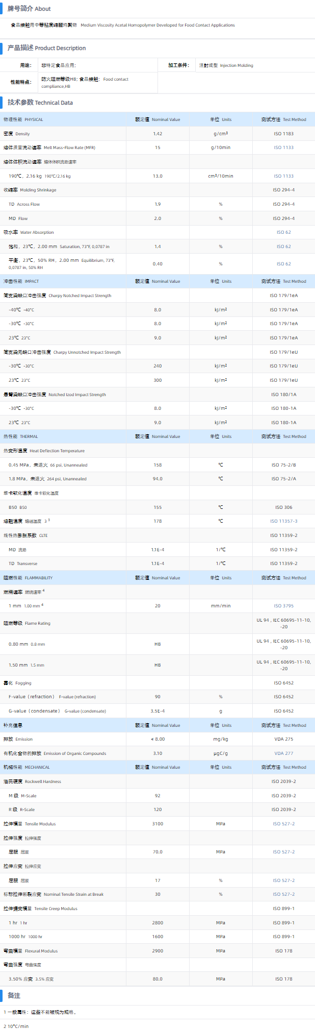
Task: Open ISO 527-2 link in Nominal Tensile Strain row
Action: (x=283, y=894)
